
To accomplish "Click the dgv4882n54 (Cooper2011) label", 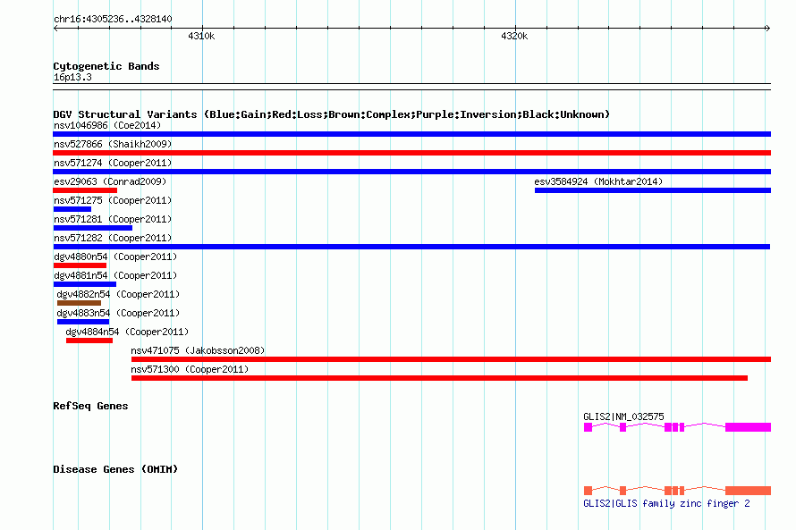I will (x=118, y=294).
